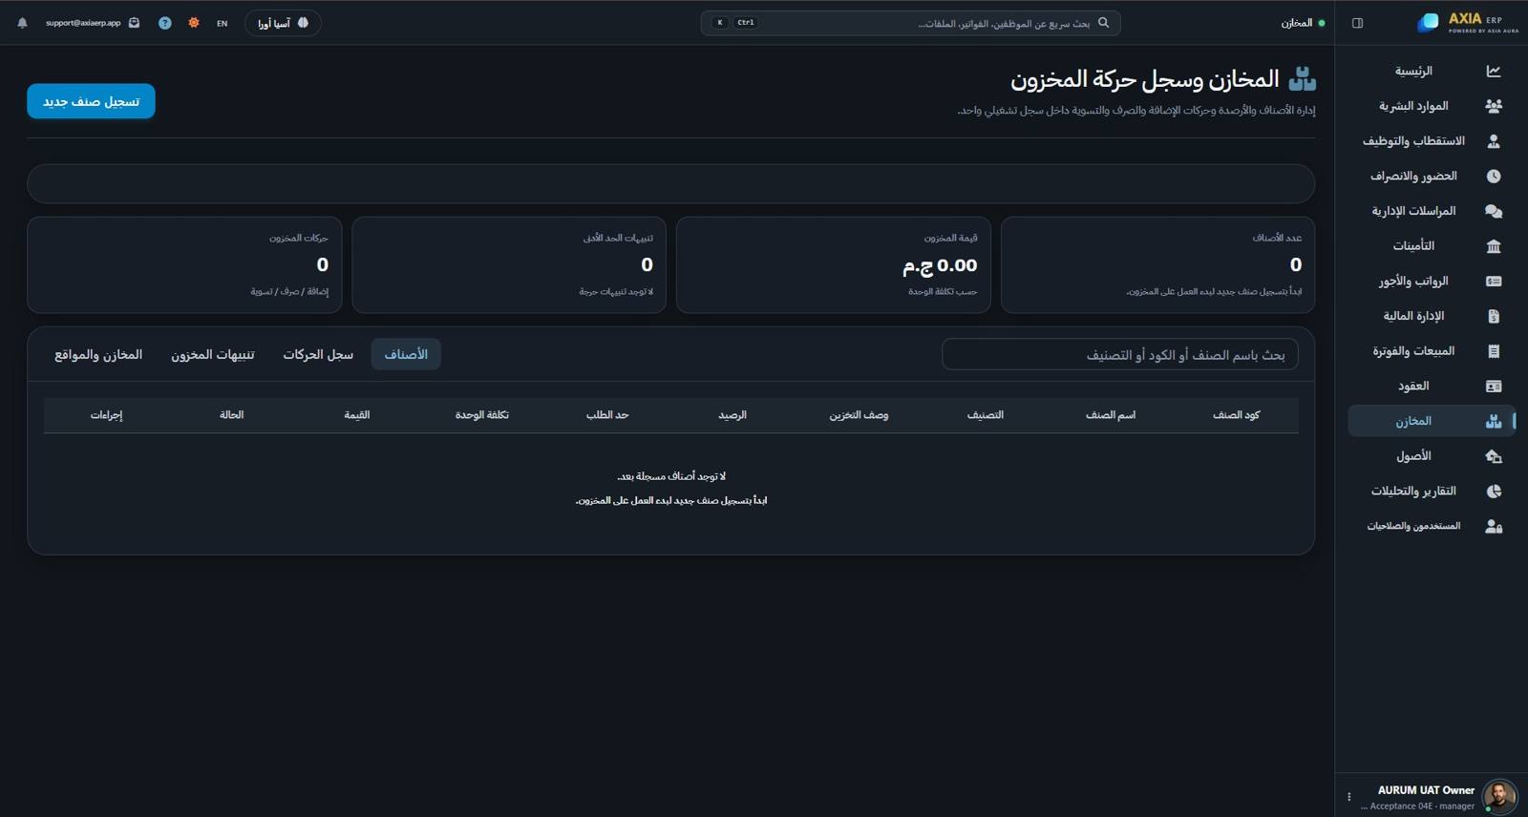This screenshot has height=817, width=1528.
Task: Open الاستقطاب والتوظيف recruitment icon
Action: 1494,141
